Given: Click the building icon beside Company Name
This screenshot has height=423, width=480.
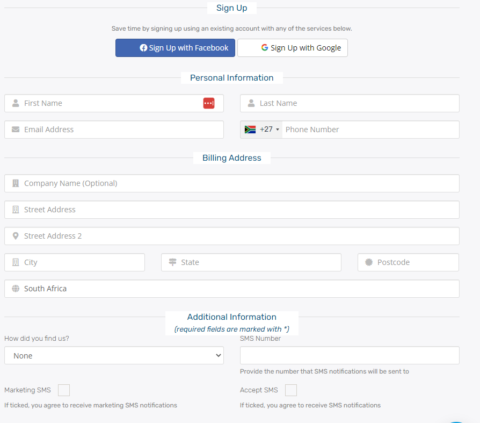Looking at the screenshot, I should click(x=16, y=183).
